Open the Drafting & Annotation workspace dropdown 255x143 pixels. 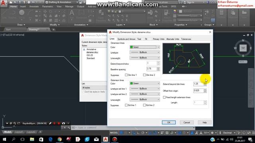tap(62, 2)
